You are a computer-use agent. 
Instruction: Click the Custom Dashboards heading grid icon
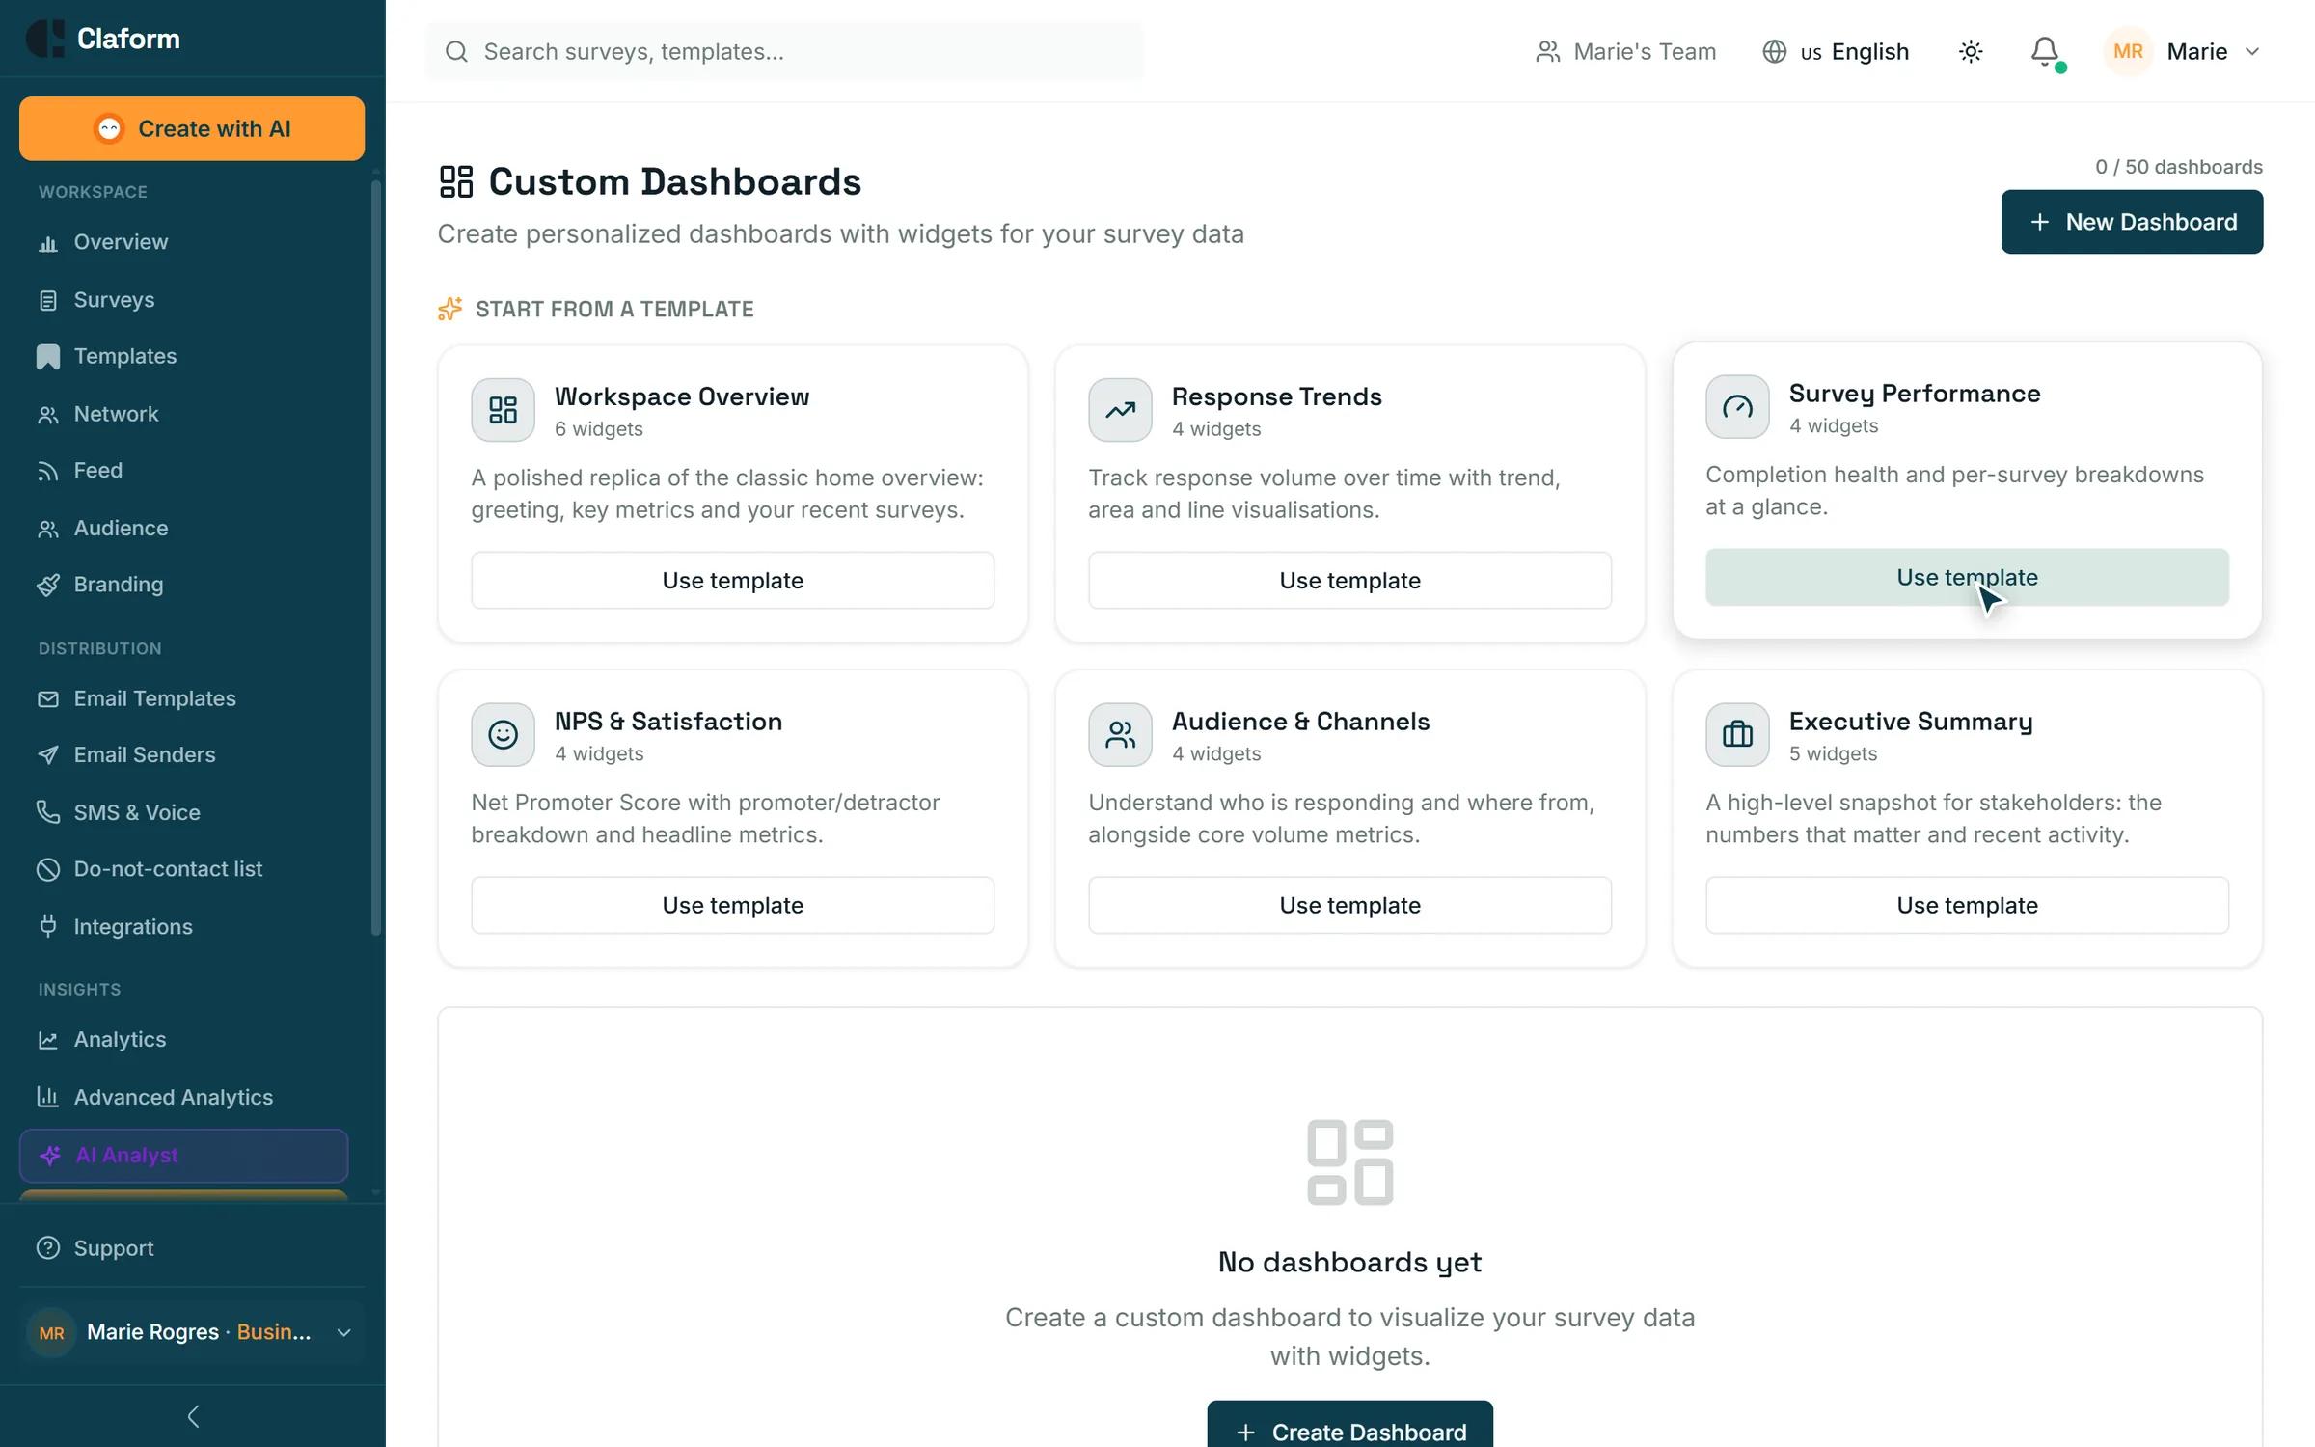[456, 181]
